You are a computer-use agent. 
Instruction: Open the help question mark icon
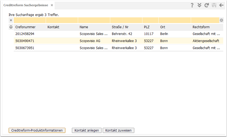[192, 5]
